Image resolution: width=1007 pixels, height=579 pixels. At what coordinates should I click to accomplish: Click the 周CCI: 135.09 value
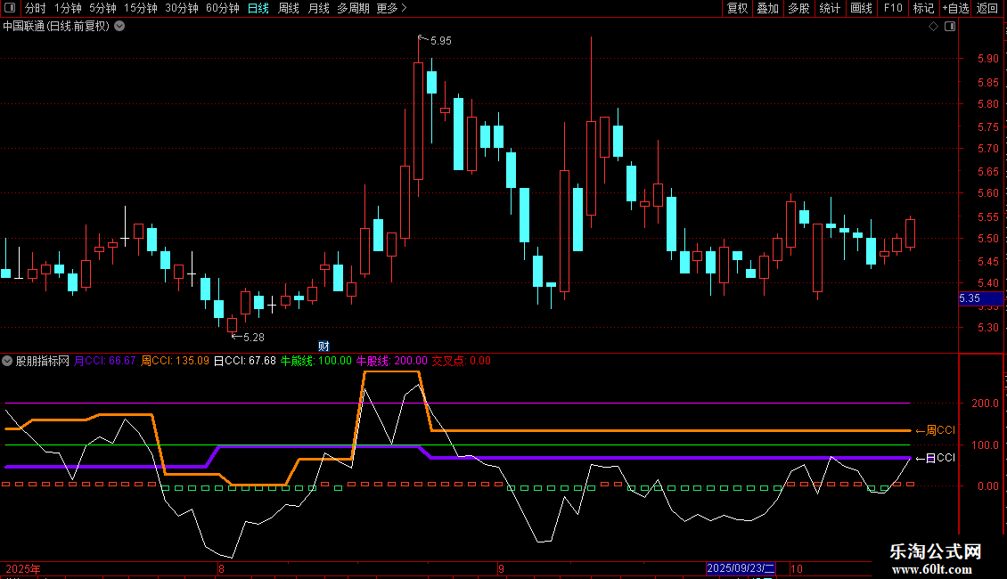click(x=175, y=361)
